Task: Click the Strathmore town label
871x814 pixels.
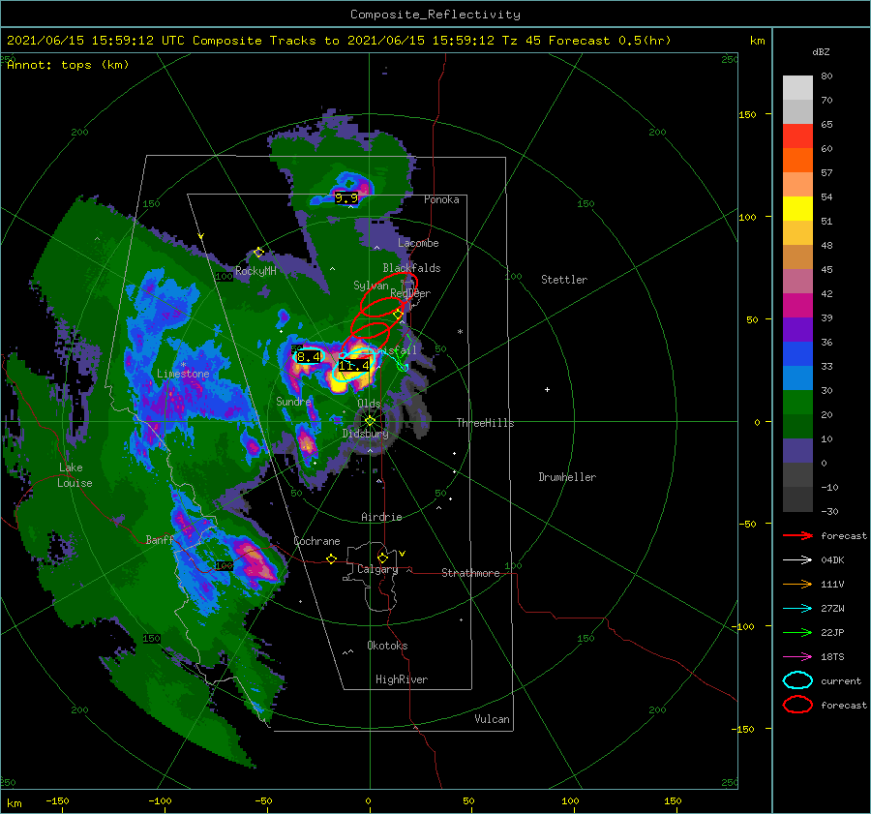Action: (x=470, y=573)
